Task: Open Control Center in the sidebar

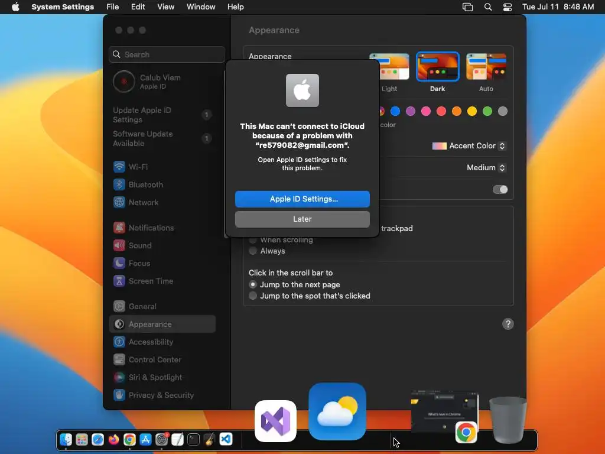Action: tap(162, 360)
